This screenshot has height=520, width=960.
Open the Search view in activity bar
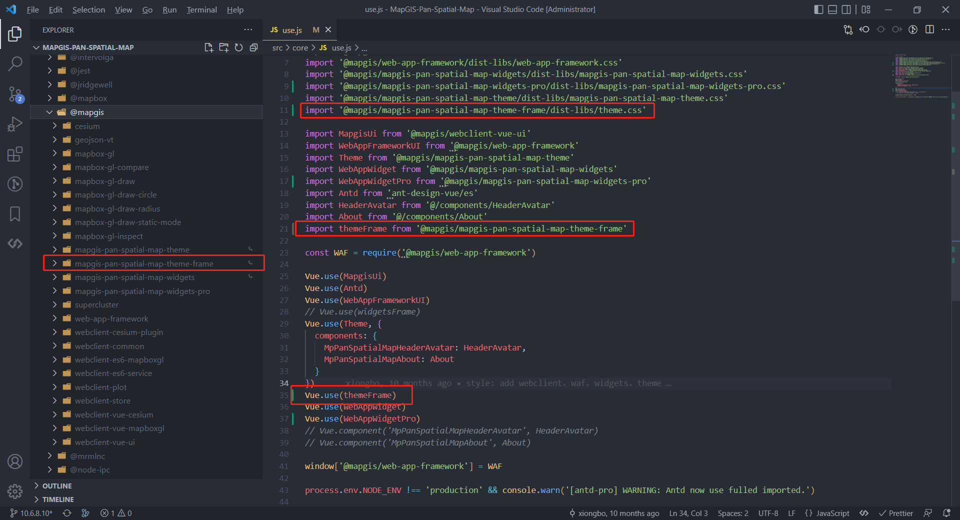(x=15, y=63)
